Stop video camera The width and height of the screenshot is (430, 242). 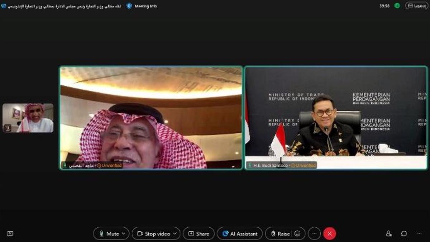pos(154,234)
